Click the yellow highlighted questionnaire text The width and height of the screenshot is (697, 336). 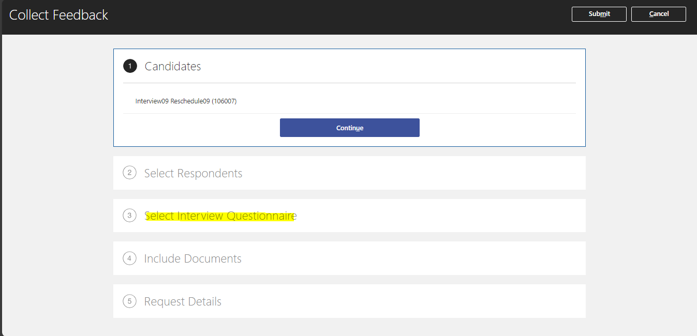(220, 215)
